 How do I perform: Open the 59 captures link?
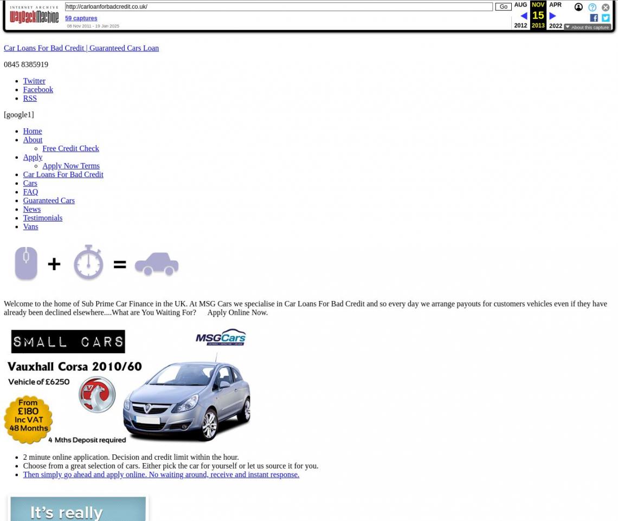pyautogui.click(x=81, y=18)
